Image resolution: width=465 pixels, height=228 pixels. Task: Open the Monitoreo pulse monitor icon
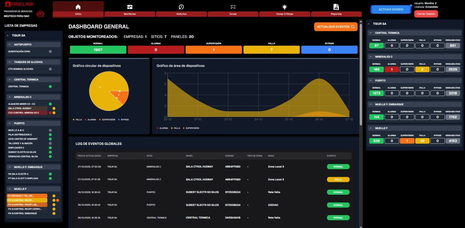(x=130, y=7)
